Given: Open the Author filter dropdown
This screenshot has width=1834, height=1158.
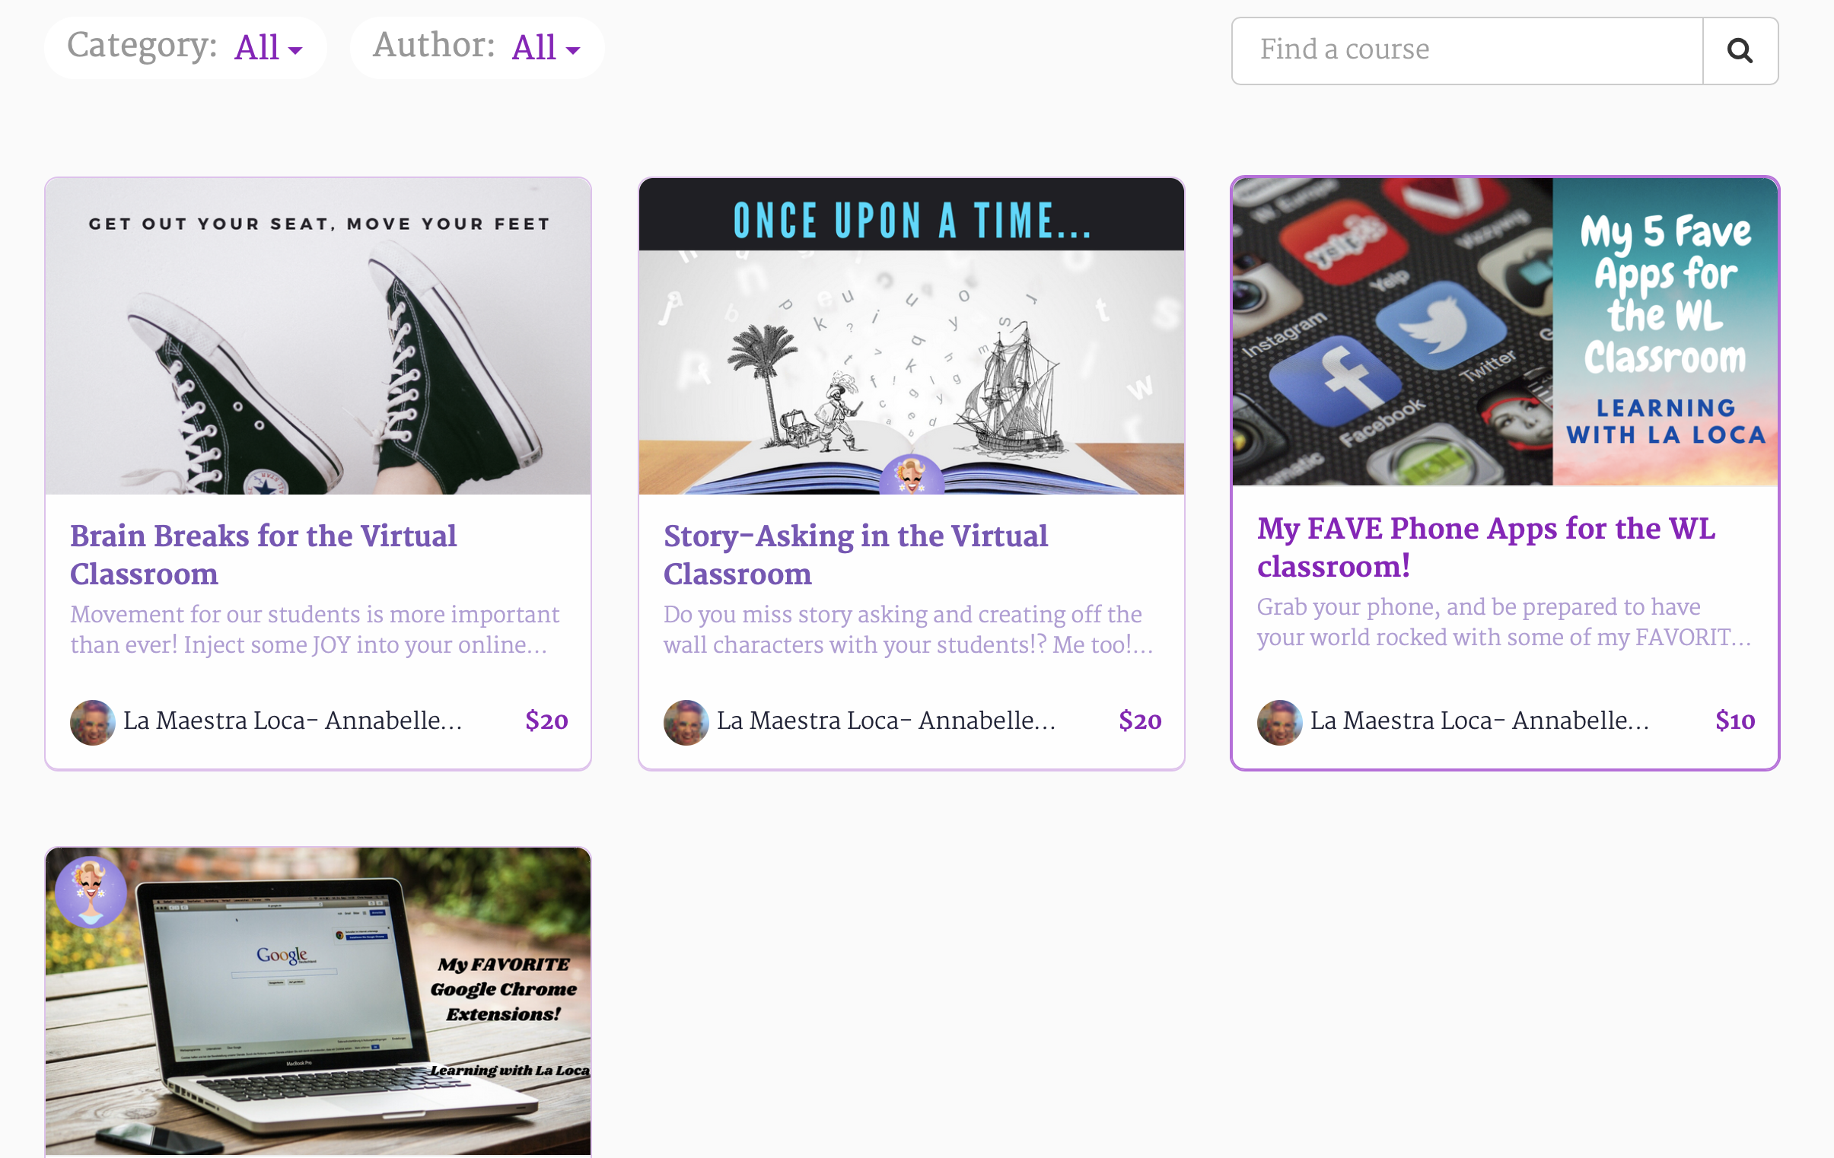Looking at the screenshot, I should point(545,48).
